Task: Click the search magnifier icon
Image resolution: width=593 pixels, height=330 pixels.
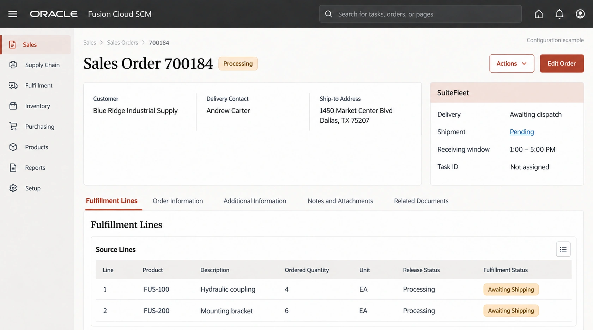Action: click(x=328, y=14)
